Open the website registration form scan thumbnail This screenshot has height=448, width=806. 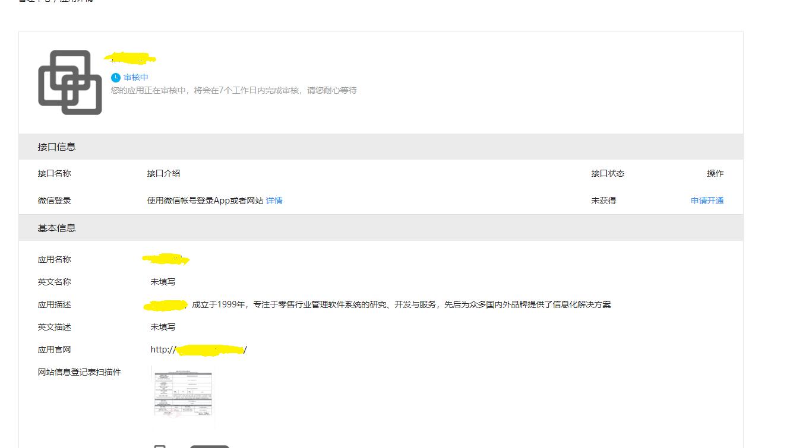[x=183, y=396]
